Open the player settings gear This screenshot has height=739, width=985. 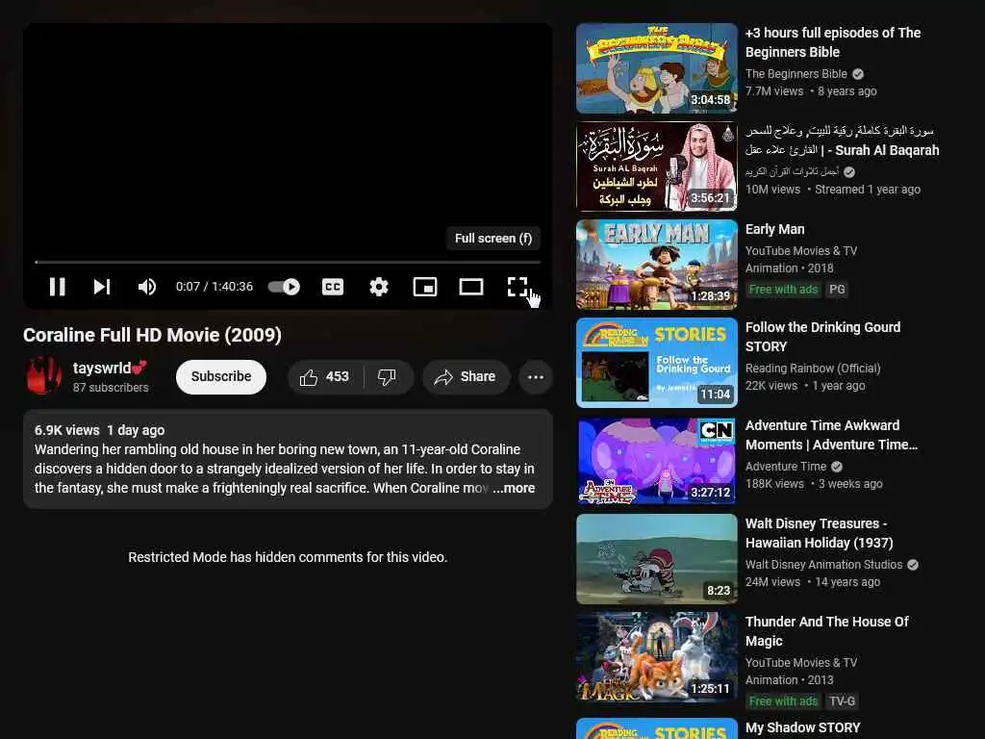coord(378,287)
